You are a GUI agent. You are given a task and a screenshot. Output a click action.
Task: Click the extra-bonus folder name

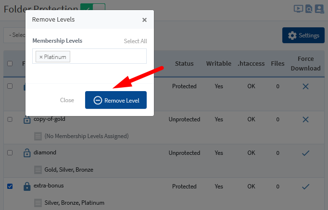[x=49, y=186]
